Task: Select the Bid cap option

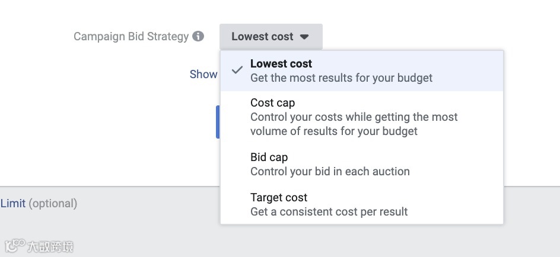Action: pyautogui.click(x=269, y=158)
